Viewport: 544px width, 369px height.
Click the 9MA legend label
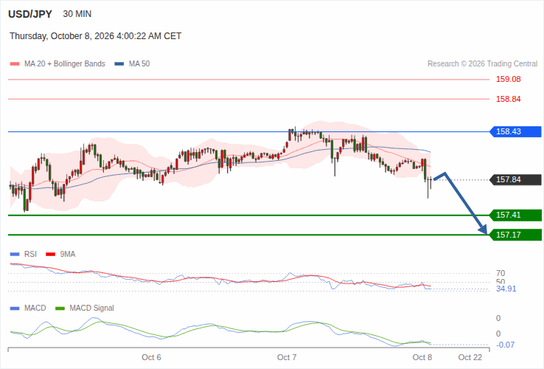point(68,255)
